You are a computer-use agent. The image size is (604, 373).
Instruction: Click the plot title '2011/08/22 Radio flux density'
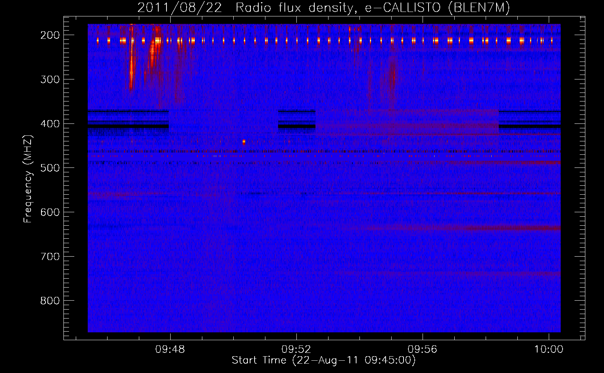click(323, 7)
